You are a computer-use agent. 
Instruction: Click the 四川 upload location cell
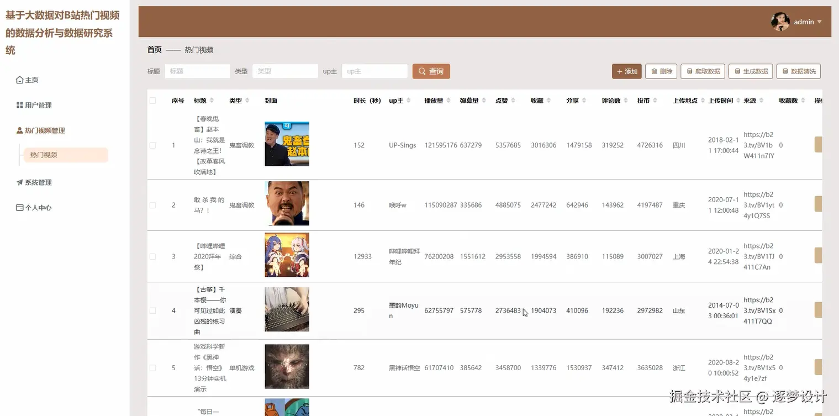(x=679, y=145)
